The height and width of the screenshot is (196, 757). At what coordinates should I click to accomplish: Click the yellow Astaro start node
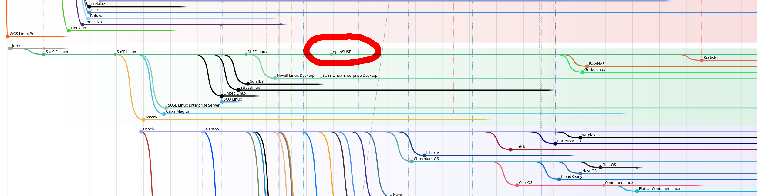point(143,120)
